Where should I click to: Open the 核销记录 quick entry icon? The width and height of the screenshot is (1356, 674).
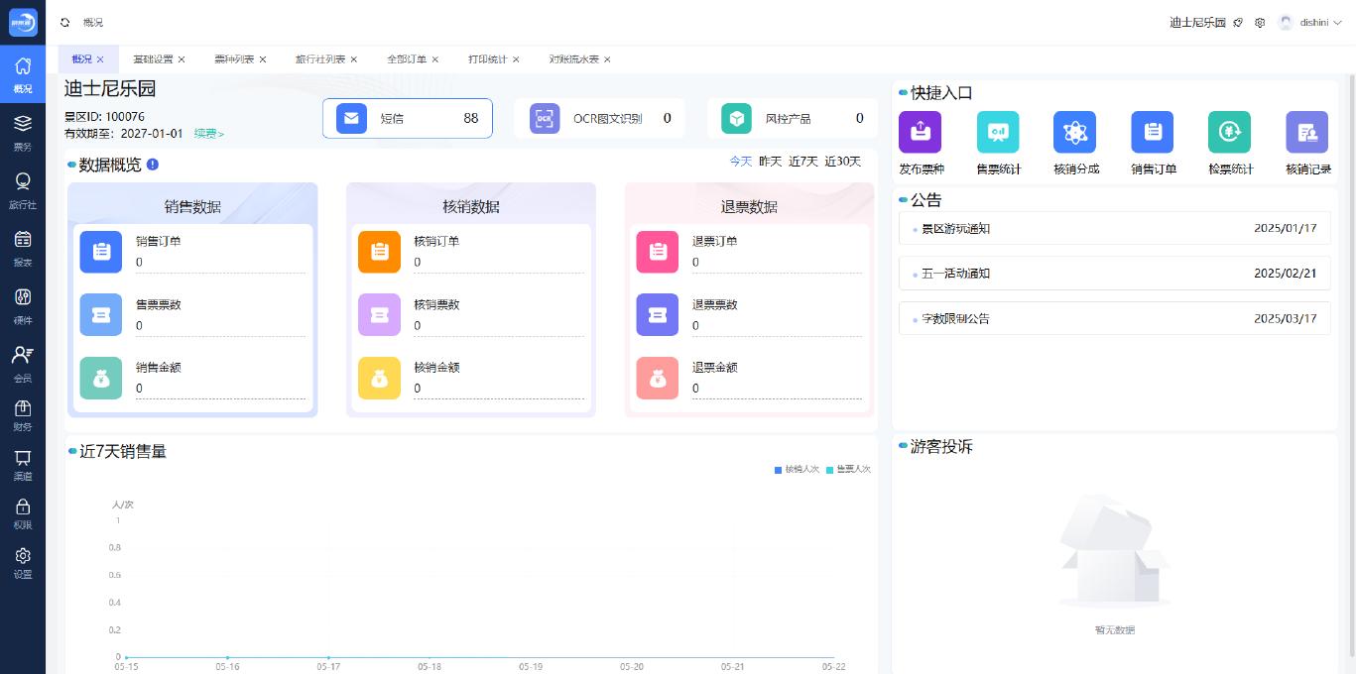pyautogui.click(x=1307, y=132)
